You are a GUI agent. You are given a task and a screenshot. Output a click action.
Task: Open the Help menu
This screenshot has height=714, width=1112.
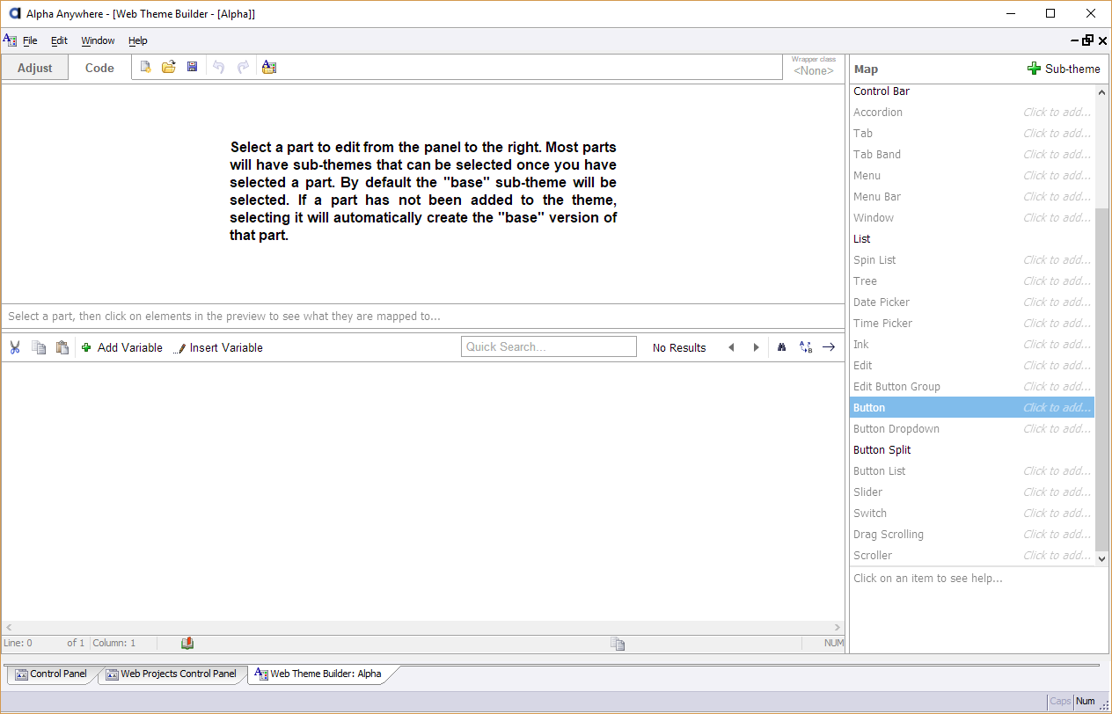point(138,40)
